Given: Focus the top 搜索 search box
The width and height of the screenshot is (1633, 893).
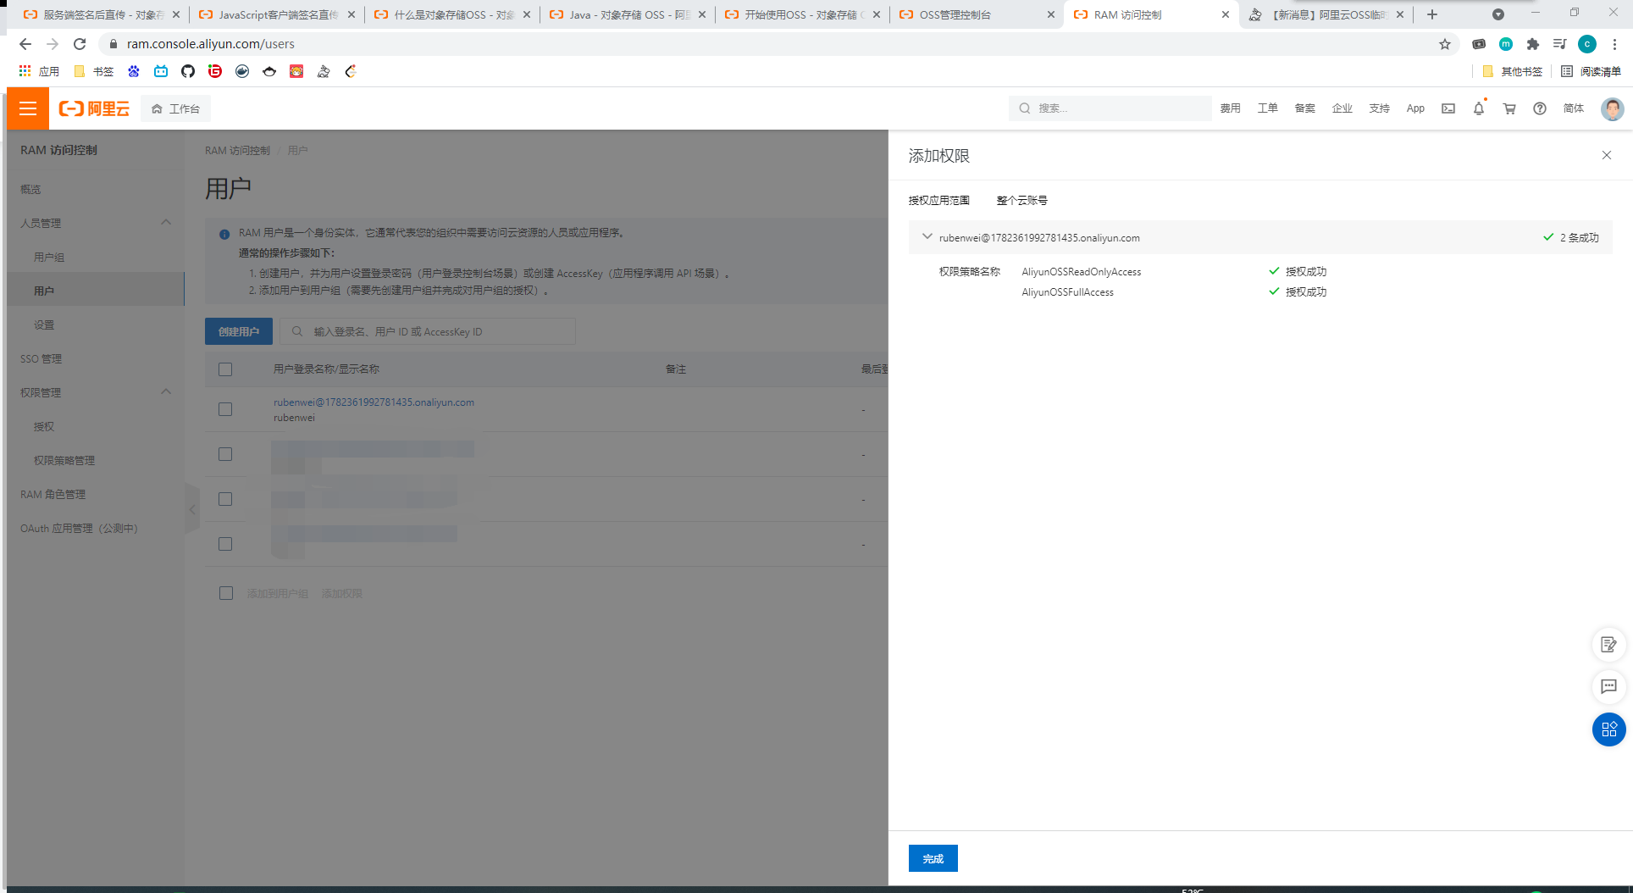Looking at the screenshot, I should (1110, 108).
